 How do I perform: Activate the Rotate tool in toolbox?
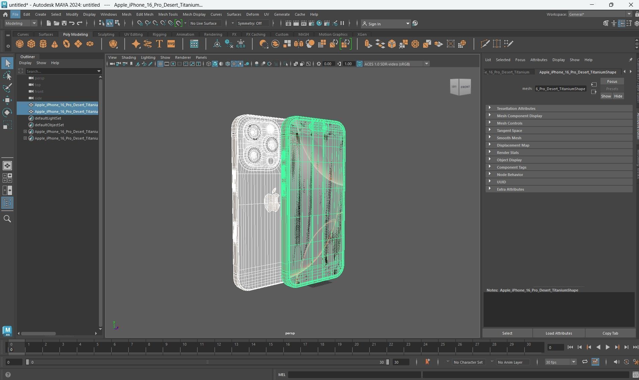(x=7, y=113)
